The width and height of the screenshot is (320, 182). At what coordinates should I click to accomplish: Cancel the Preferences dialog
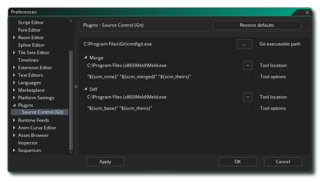coord(283,162)
